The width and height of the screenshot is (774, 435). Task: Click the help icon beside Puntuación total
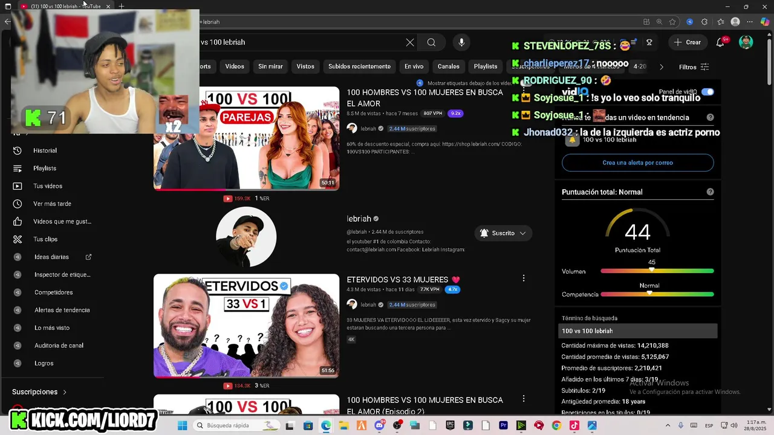pos(710,192)
